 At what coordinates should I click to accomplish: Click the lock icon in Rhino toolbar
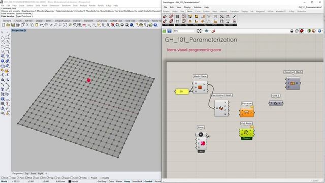click(108, 25)
